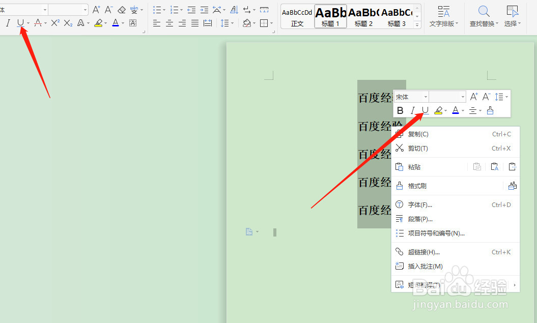
Task: Click the ribbon increase font size icon
Action: pos(96,10)
